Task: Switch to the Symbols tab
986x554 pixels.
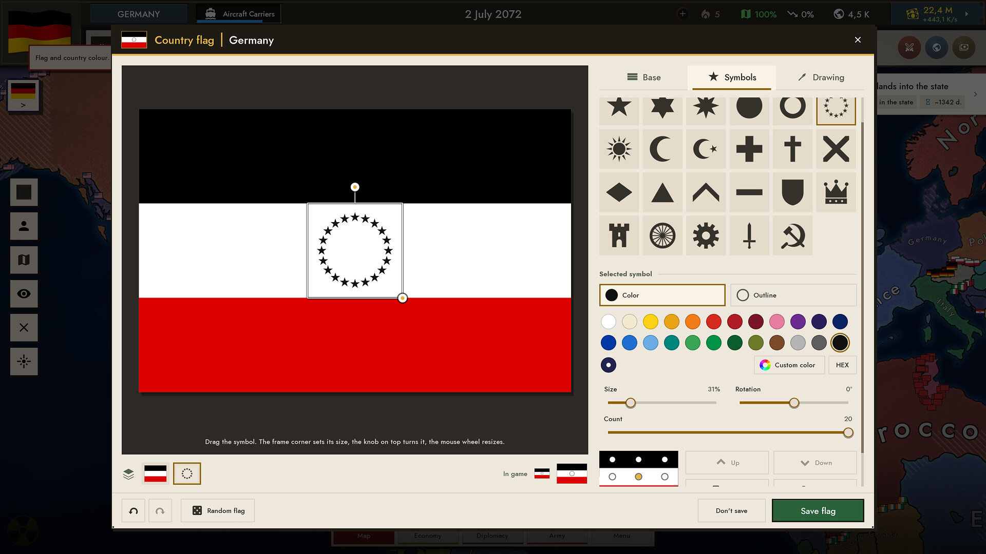Action: pos(732,77)
